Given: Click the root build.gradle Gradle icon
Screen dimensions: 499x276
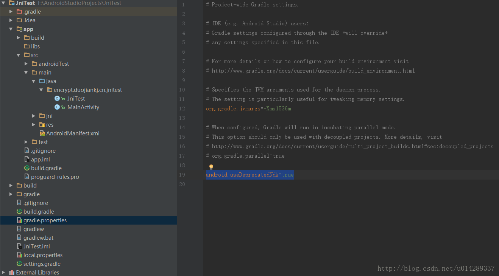Looking at the screenshot, I should (x=19, y=212).
